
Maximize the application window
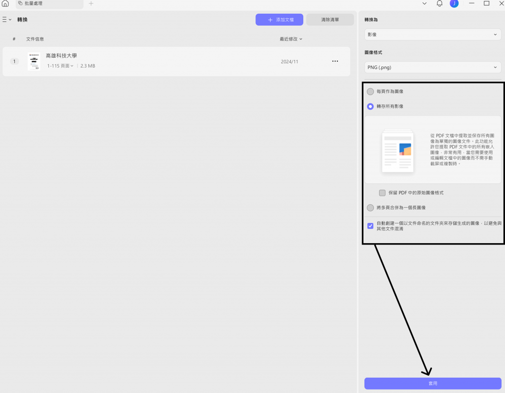487,3
